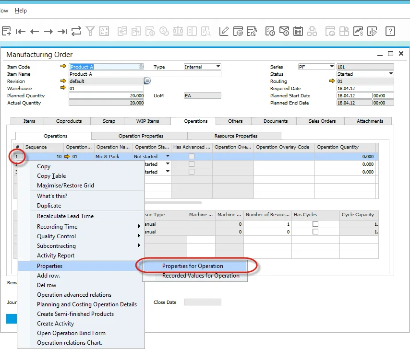The image size is (410, 349).
Task: Open the calendar toolbar icon
Action: (298, 32)
